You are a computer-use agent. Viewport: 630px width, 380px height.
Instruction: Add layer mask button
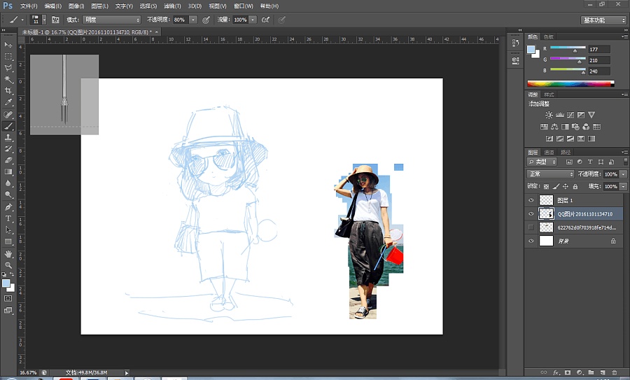pyautogui.click(x=567, y=373)
